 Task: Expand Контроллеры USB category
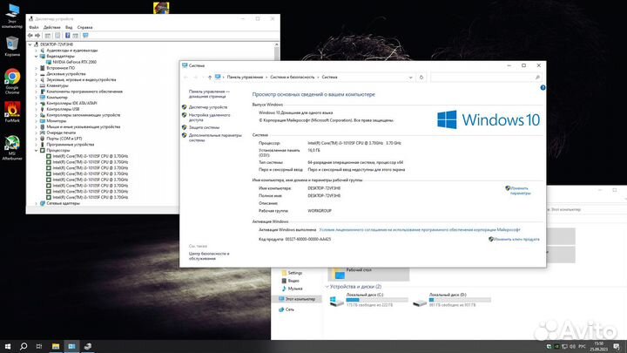coord(36,109)
